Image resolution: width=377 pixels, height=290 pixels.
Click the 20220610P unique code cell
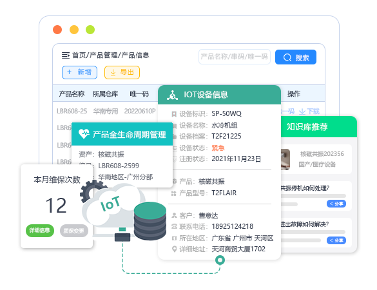(x=140, y=111)
